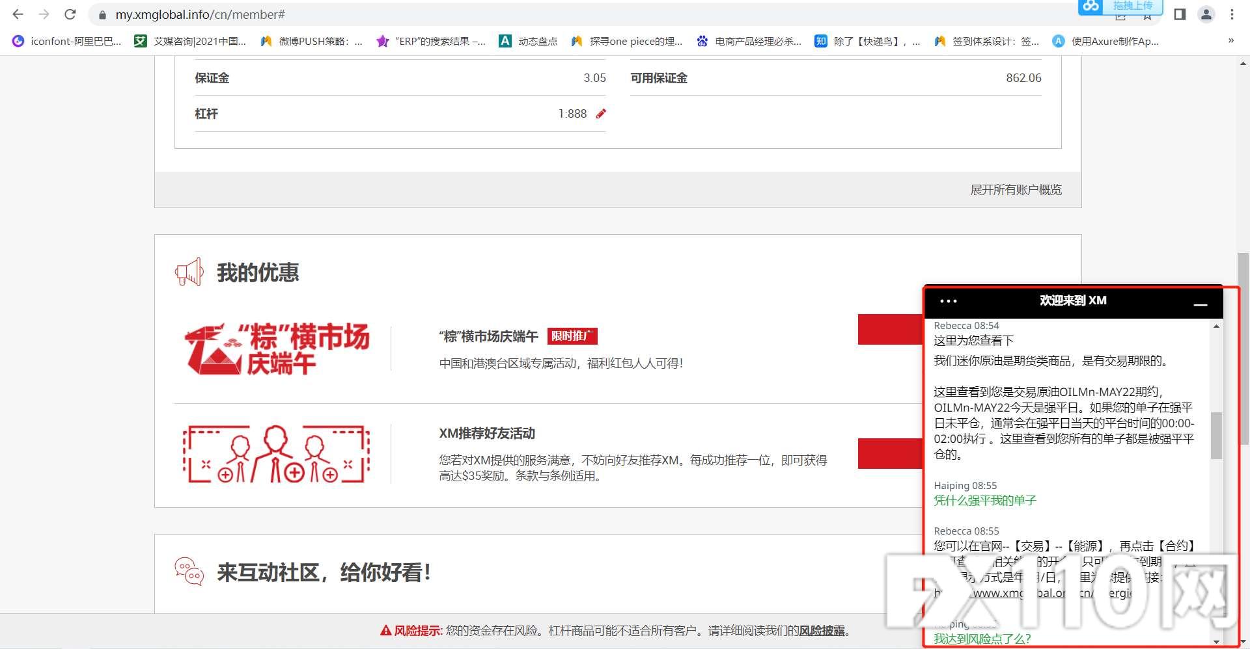
Task: Click the leverage value 1:888
Action: point(572,114)
